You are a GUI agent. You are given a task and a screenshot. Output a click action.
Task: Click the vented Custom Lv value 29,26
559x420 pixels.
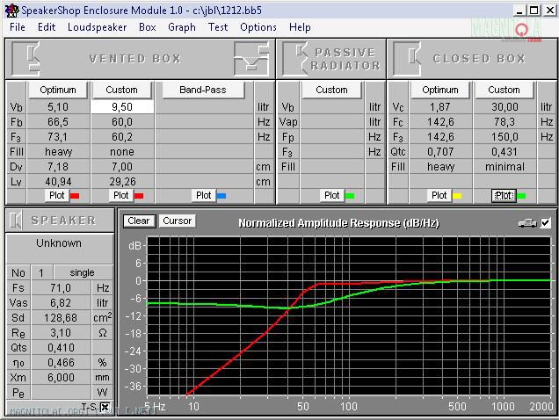(122, 182)
